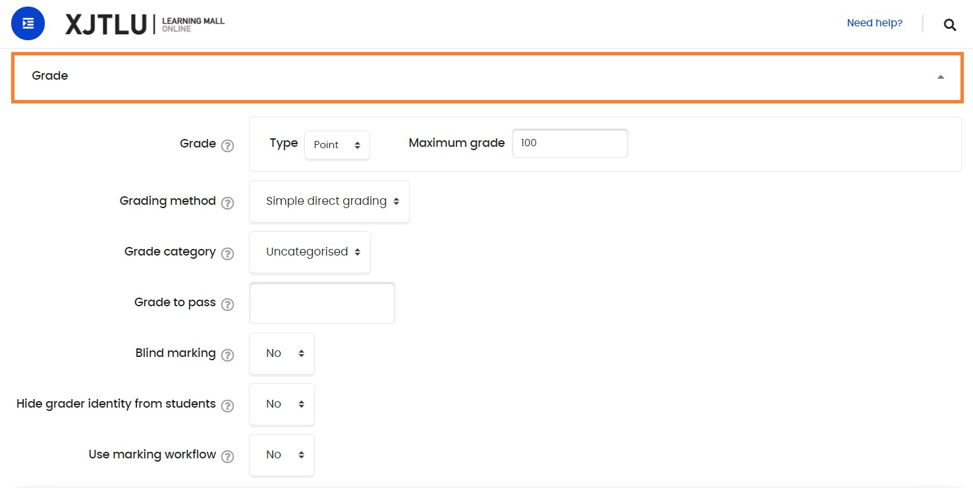Click the Grade category label
The height and width of the screenshot is (488, 973).
[170, 252]
